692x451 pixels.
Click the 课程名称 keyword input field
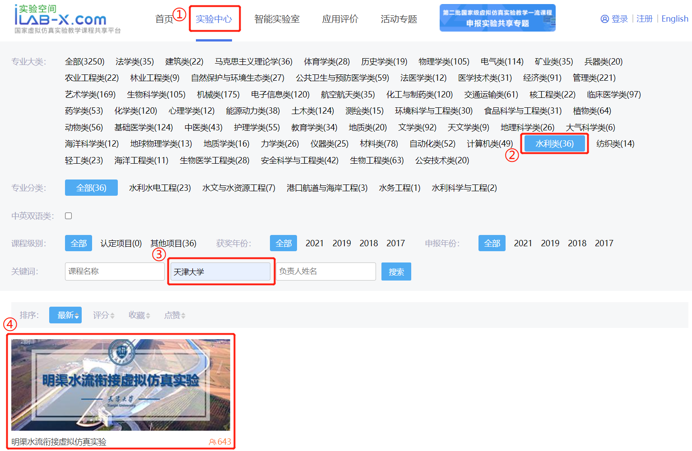[114, 271]
